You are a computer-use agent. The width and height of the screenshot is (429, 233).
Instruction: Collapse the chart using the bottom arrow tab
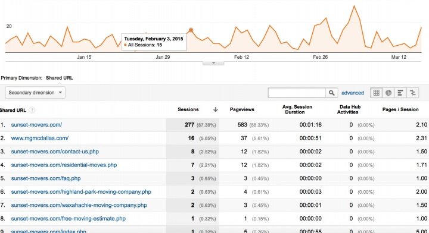pos(213,63)
